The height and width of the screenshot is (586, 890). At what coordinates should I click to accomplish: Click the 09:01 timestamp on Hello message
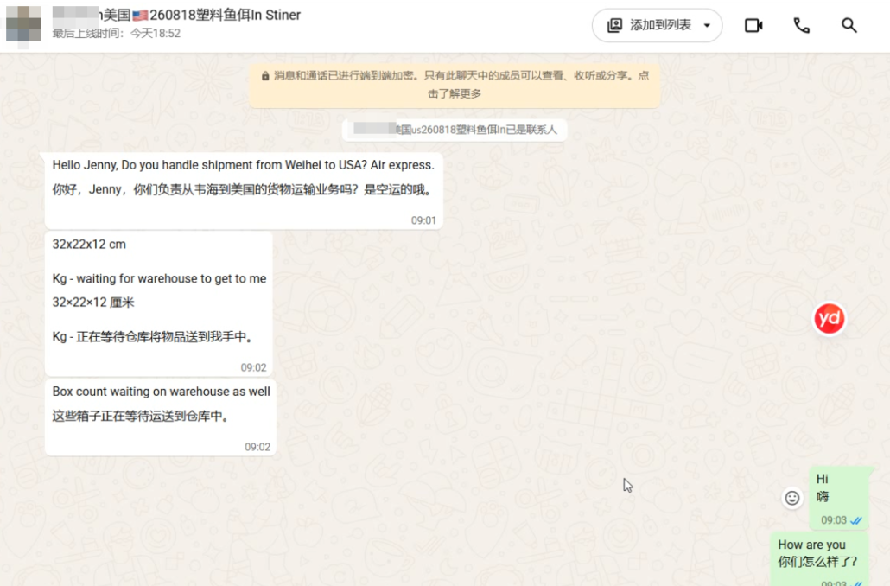click(x=423, y=220)
